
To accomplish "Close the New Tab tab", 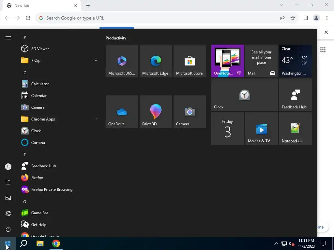I will coord(76,6).
